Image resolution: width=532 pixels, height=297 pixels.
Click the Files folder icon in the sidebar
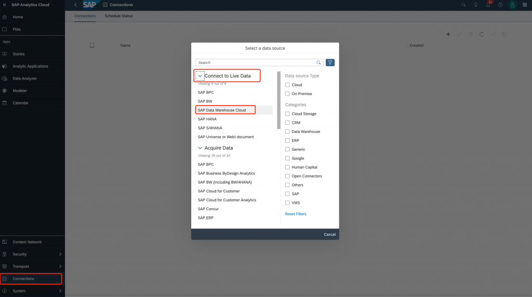pos(4,29)
